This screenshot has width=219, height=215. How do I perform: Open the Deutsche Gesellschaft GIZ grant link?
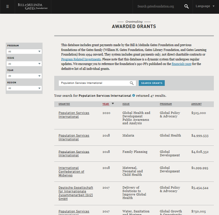coord(76,193)
